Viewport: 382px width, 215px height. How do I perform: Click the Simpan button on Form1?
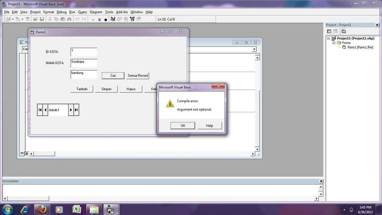[107, 89]
